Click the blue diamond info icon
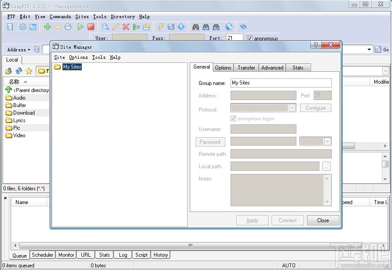 181,27
